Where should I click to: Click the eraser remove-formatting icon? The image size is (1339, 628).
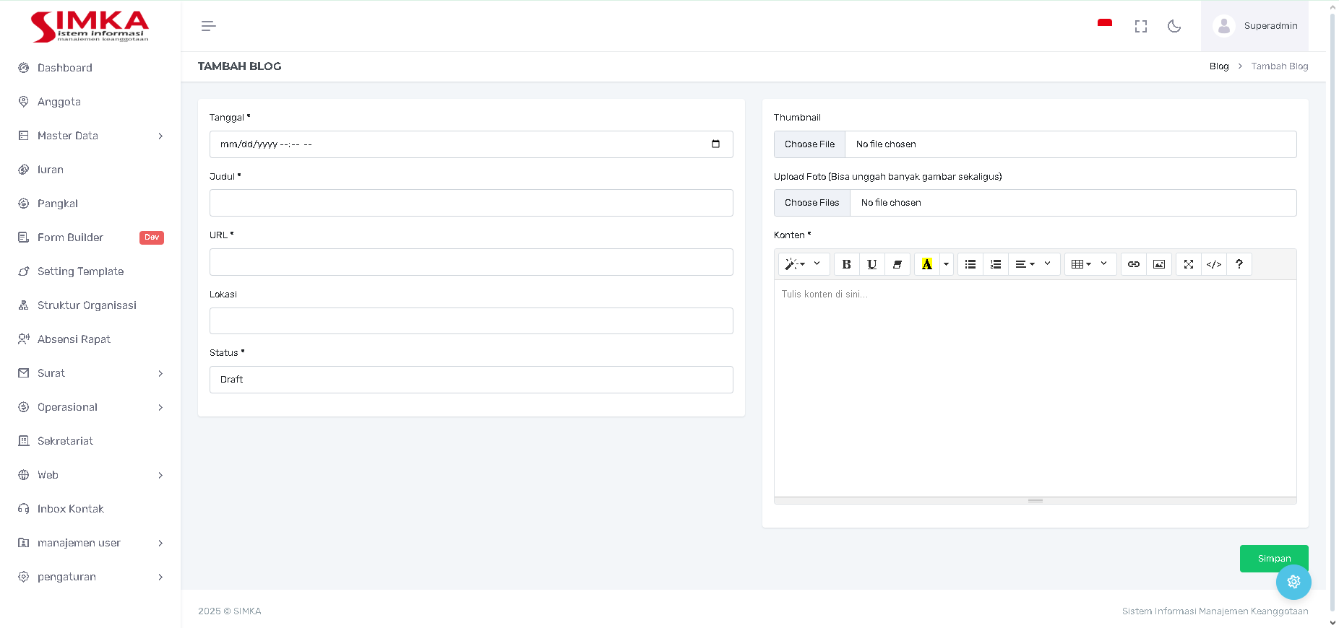coord(897,264)
